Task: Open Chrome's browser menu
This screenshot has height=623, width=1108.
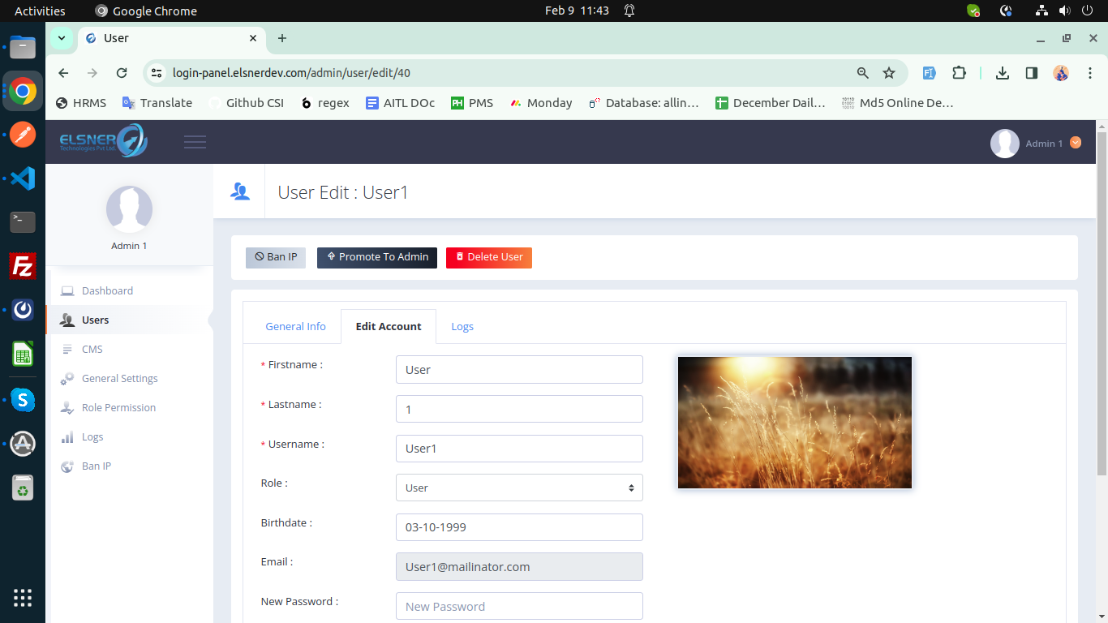Action: pos(1090,72)
